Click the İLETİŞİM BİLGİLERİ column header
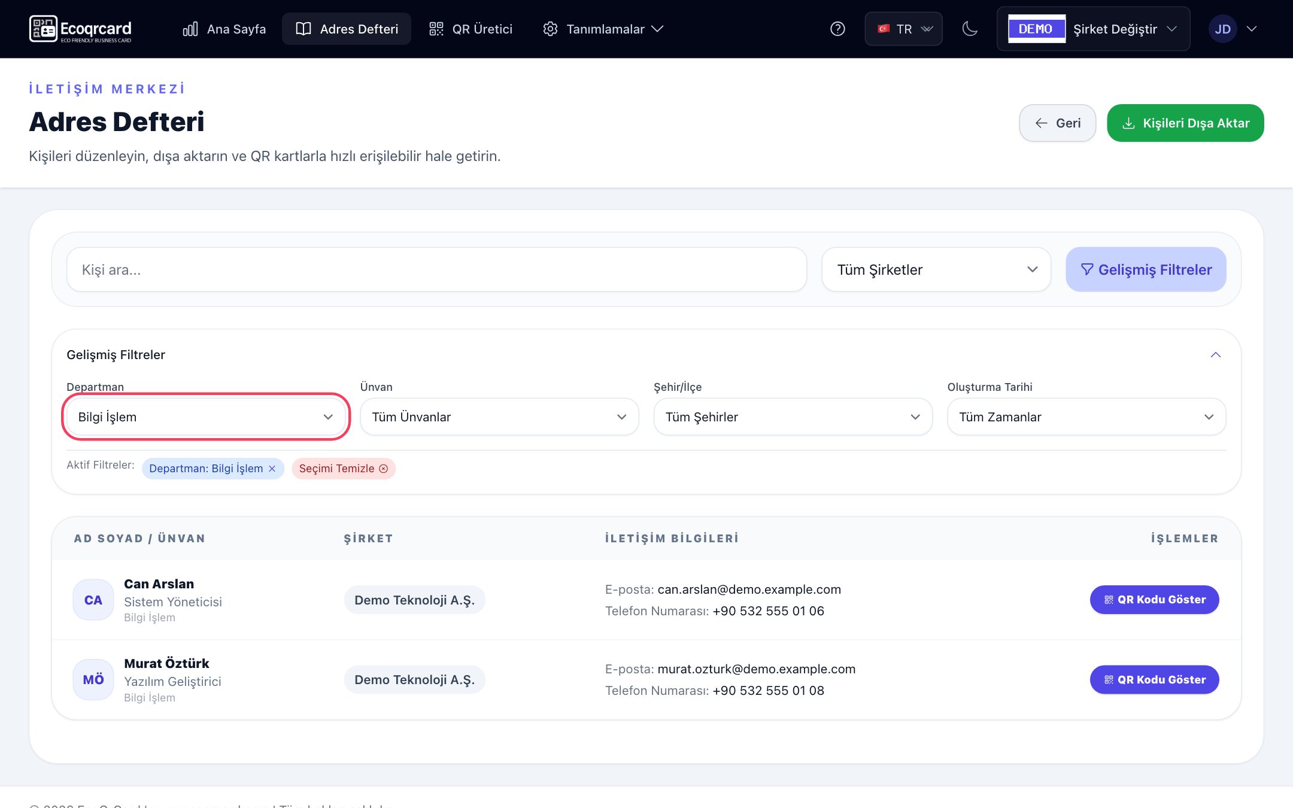The height and width of the screenshot is (808, 1293). click(x=672, y=538)
